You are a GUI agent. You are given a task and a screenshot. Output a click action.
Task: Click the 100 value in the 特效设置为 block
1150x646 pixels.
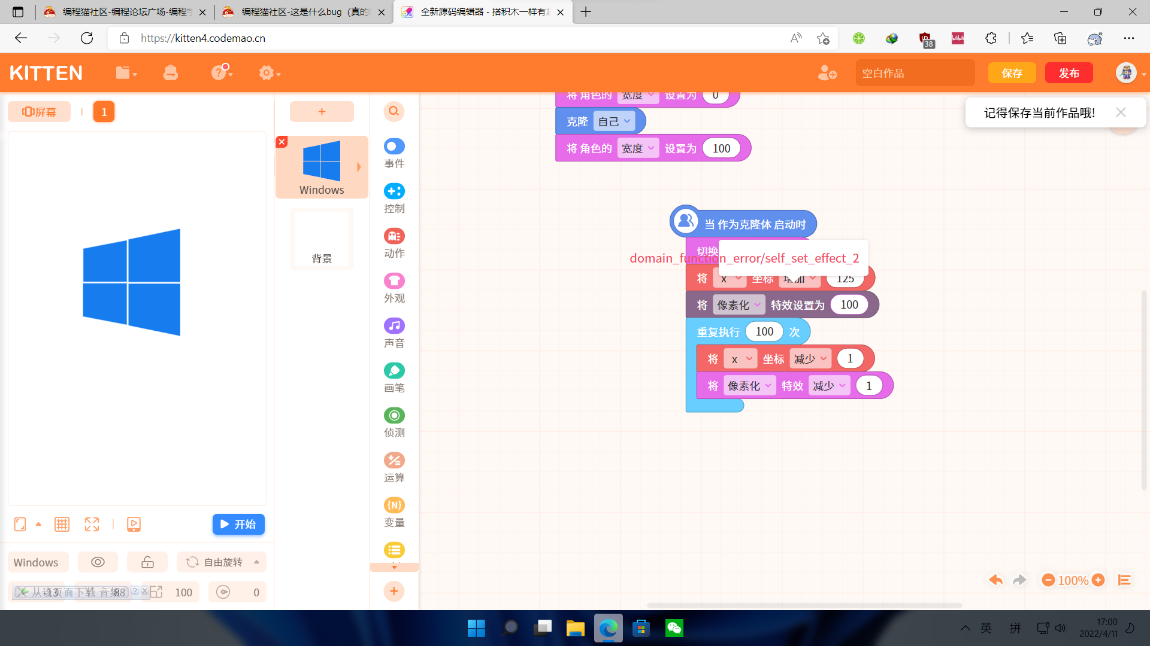pyautogui.click(x=849, y=305)
